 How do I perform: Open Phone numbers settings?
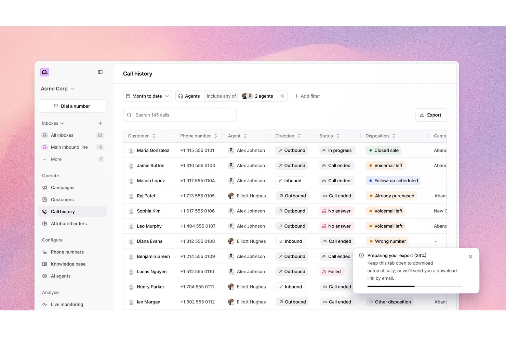72,252
